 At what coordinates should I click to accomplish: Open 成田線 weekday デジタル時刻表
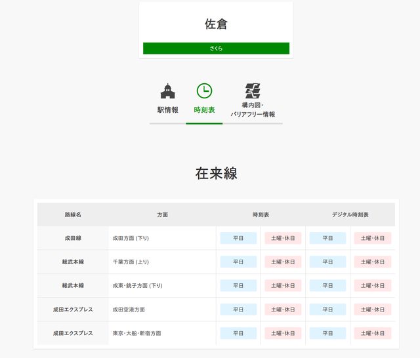coord(327,238)
